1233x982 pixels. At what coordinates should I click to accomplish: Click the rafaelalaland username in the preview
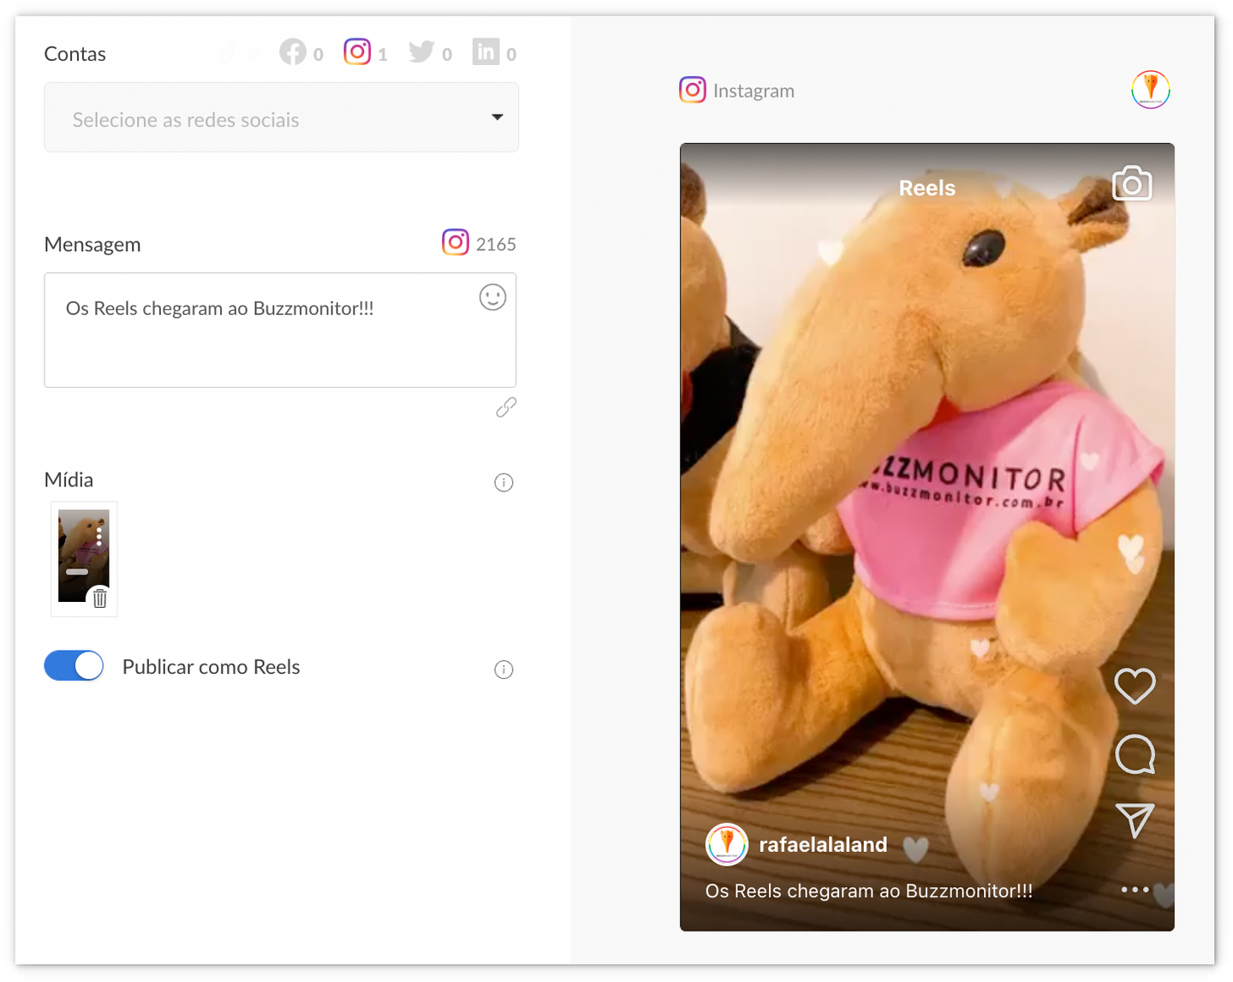823,845
